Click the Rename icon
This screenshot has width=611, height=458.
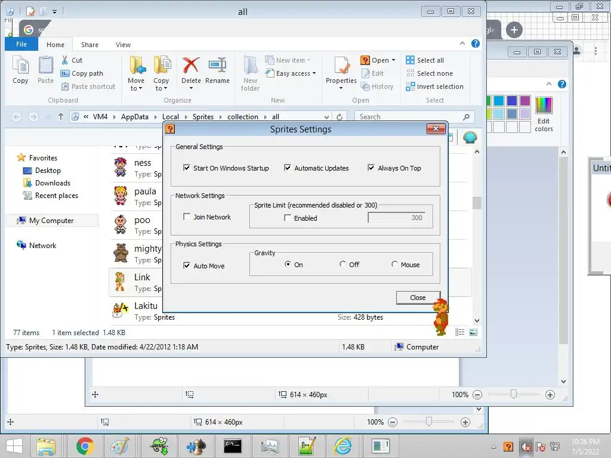tap(217, 70)
